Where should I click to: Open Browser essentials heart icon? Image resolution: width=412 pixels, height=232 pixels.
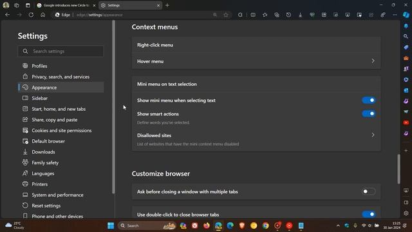(312, 15)
